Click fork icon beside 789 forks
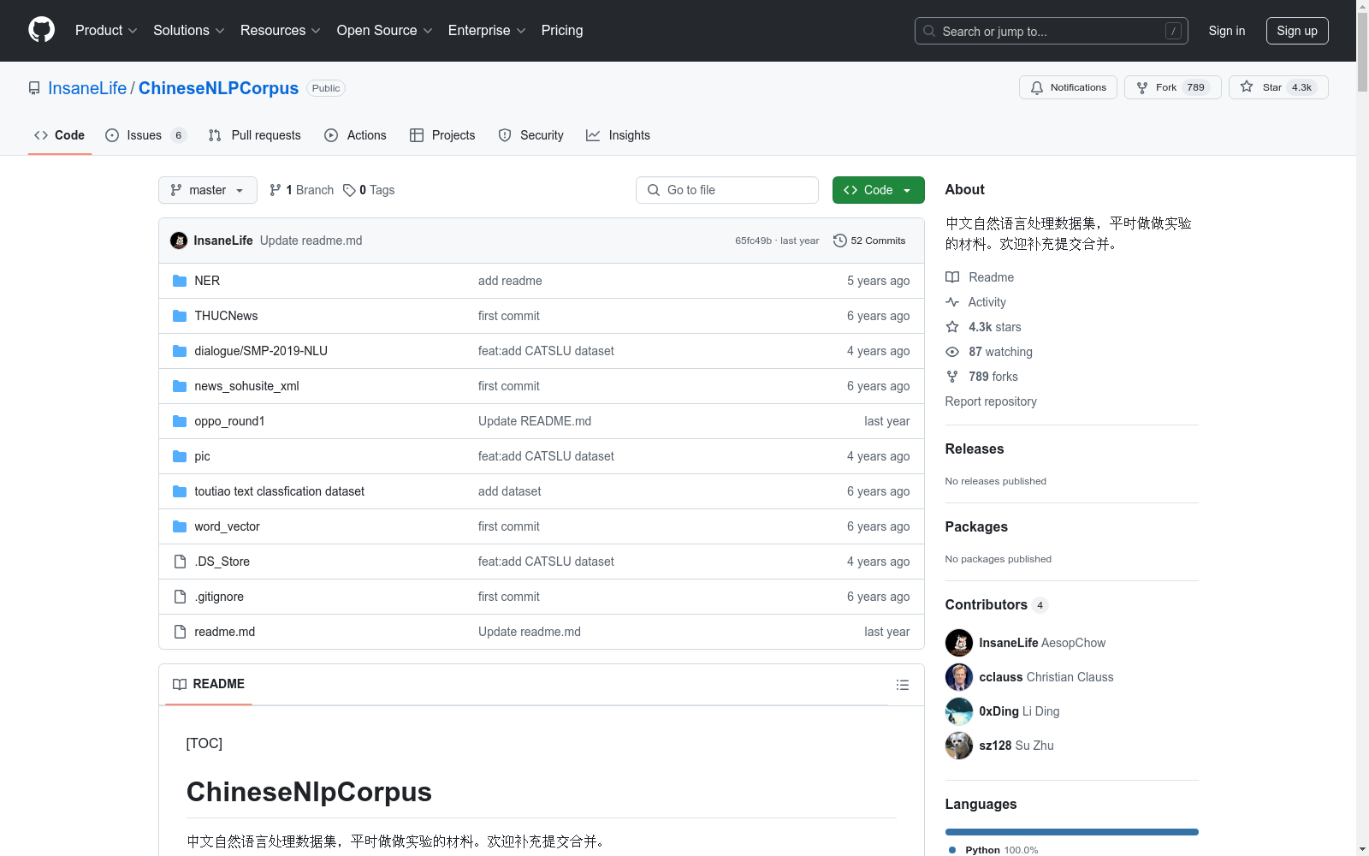Viewport: 1369px width, 856px height. click(952, 377)
